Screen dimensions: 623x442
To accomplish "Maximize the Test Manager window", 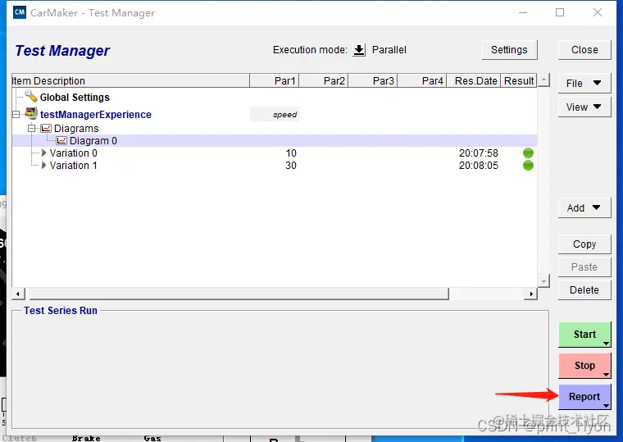I will pyautogui.click(x=560, y=13).
